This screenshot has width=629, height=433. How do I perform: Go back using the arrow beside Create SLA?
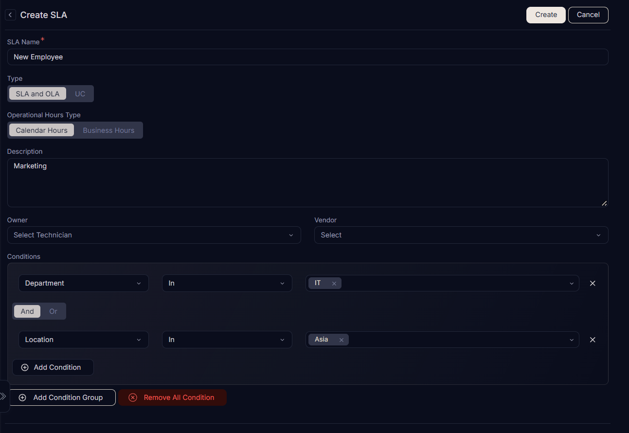10,15
